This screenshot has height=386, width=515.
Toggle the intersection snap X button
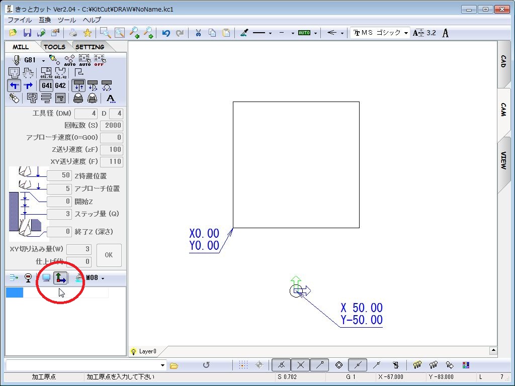[301, 365]
